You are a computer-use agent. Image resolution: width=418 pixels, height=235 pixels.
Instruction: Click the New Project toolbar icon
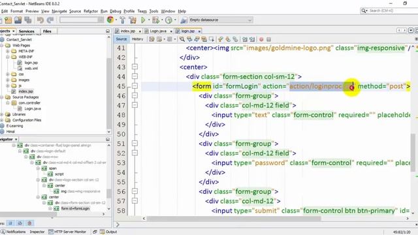coord(8,20)
